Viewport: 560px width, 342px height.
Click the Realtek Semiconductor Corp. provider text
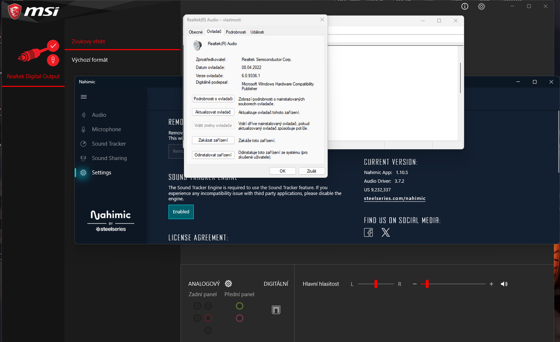click(266, 59)
